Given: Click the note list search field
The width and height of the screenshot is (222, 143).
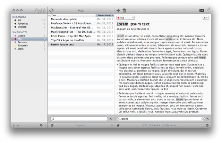Looking at the screenshot, I should point(79,119).
